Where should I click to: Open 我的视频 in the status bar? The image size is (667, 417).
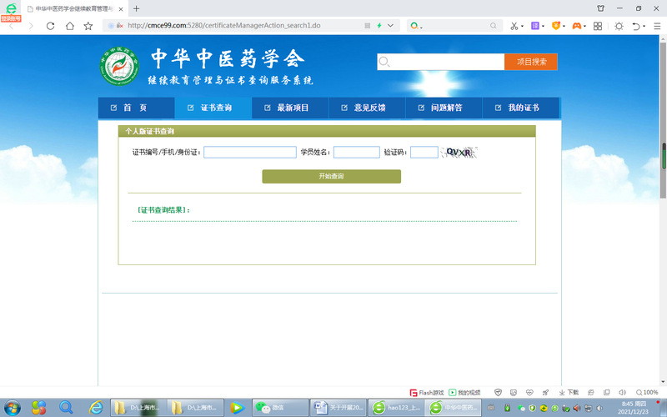pyautogui.click(x=465, y=392)
